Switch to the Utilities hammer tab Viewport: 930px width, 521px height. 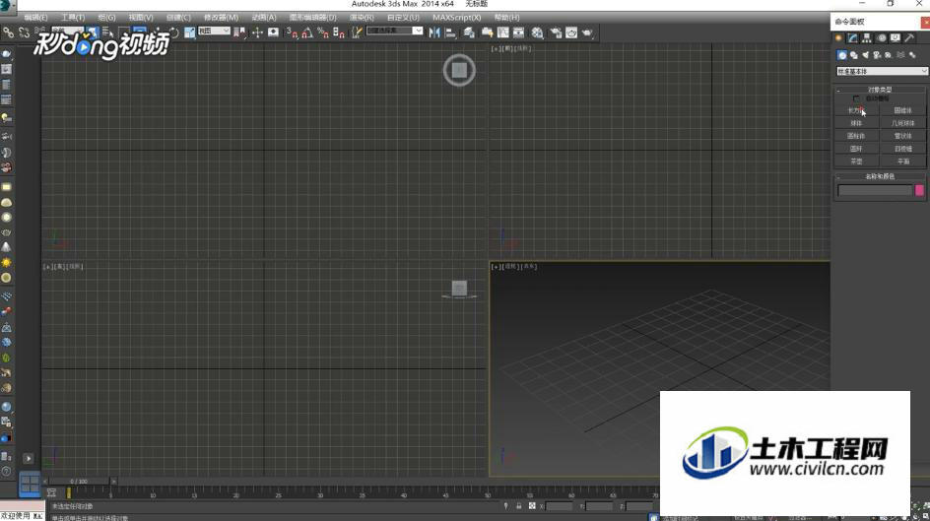909,38
